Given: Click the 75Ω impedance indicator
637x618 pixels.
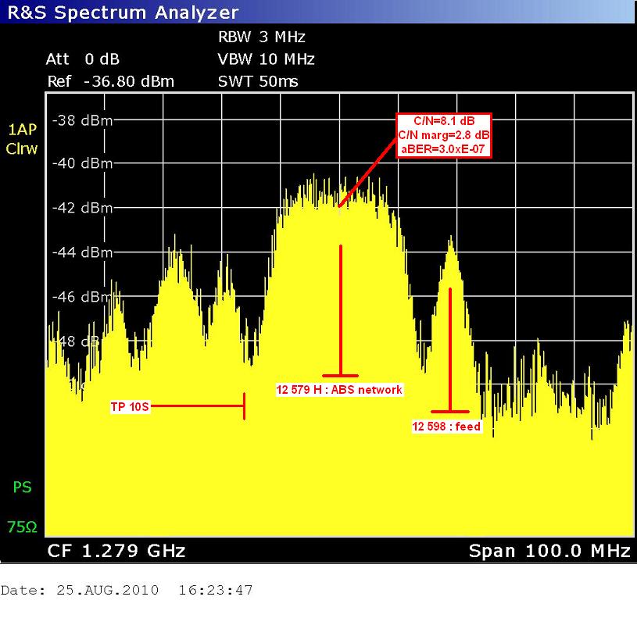Looking at the screenshot, I should (21, 527).
